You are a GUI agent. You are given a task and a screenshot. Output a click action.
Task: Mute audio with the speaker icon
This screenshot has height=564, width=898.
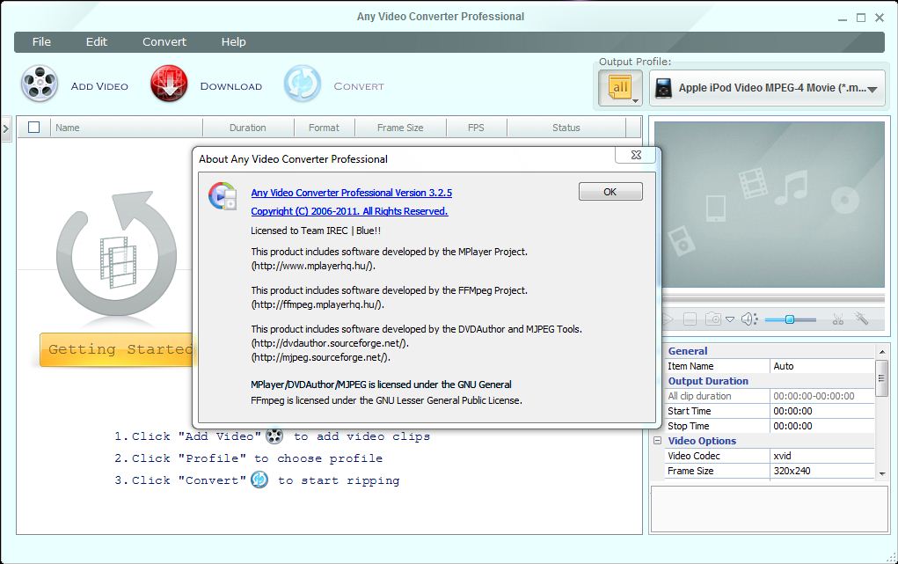(x=749, y=319)
